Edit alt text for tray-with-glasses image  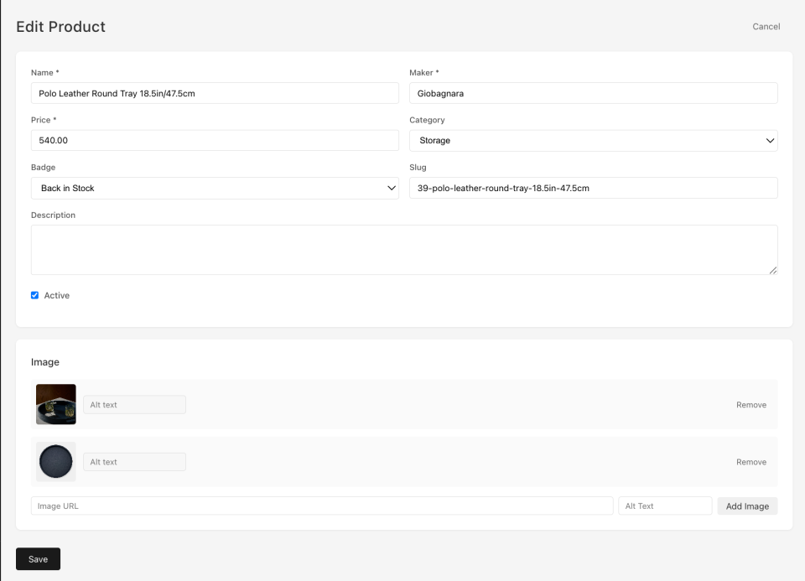[x=134, y=404]
